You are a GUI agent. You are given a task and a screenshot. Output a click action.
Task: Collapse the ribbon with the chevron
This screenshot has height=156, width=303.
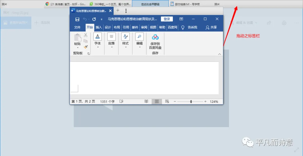[219, 54]
